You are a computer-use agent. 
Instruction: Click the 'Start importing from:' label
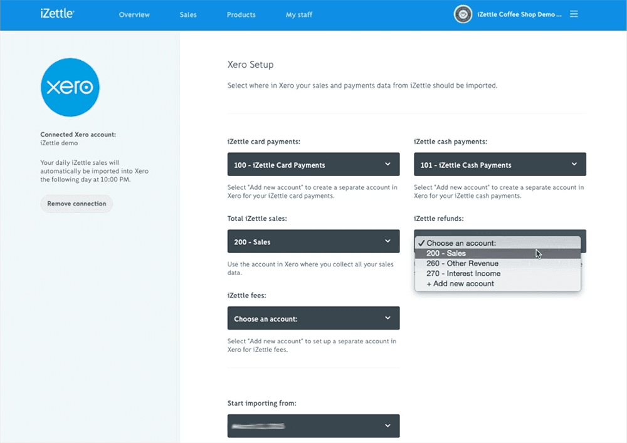coord(262,404)
